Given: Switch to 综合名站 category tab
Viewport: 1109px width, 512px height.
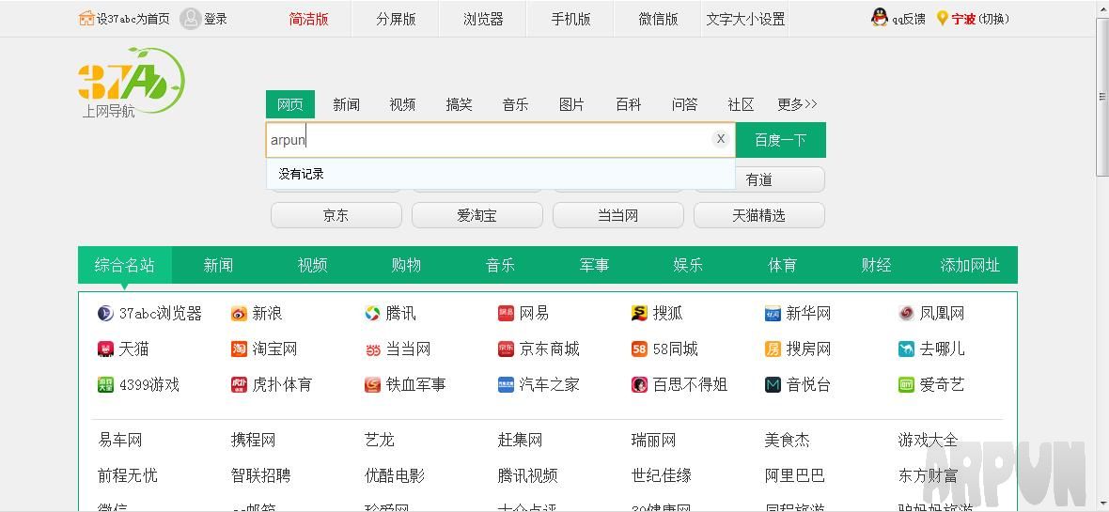Looking at the screenshot, I should point(124,265).
